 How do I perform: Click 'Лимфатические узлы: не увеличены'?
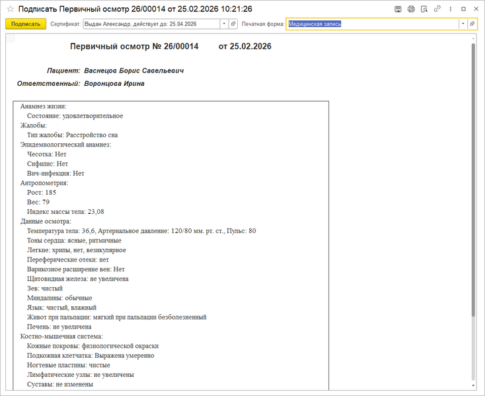point(81,374)
